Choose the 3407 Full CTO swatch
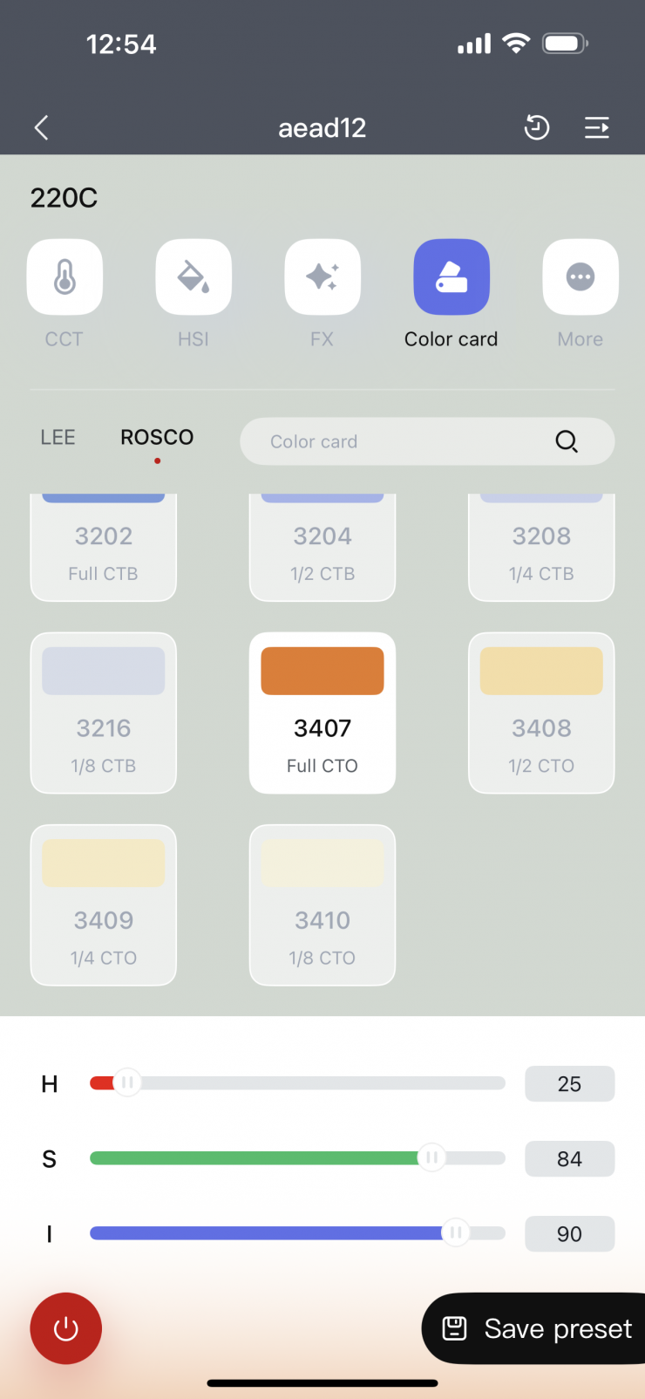 (322, 713)
